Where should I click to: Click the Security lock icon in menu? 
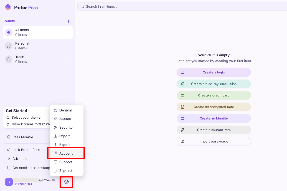point(55,127)
